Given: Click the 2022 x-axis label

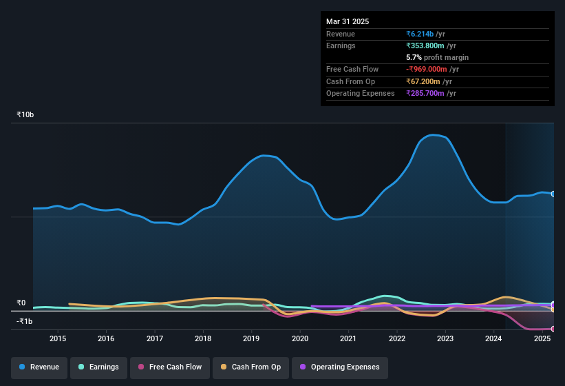Looking at the screenshot, I should (396, 338).
